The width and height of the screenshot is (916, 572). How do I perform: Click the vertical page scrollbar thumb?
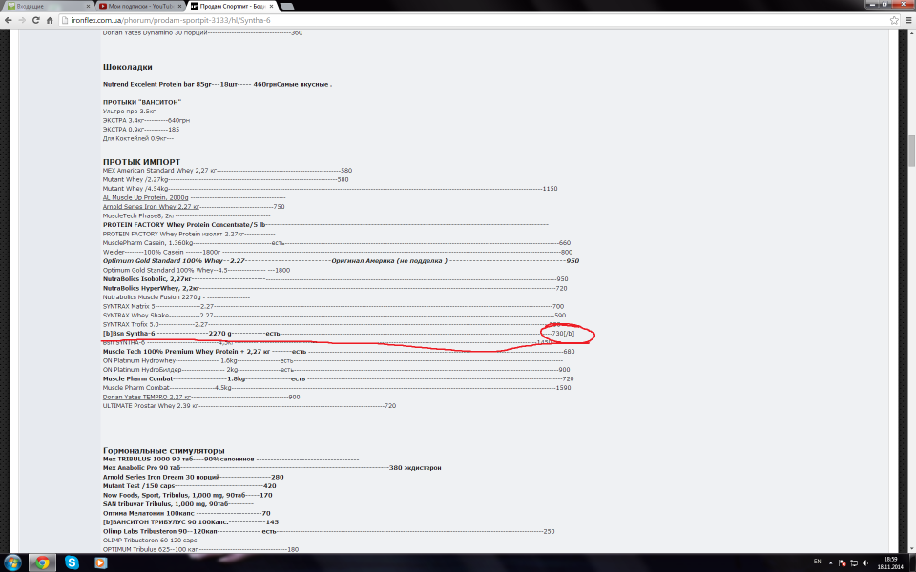(x=910, y=151)
